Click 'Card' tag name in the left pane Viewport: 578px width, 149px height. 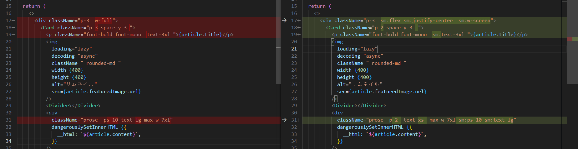pyautogui.click(x=49, y=28)
